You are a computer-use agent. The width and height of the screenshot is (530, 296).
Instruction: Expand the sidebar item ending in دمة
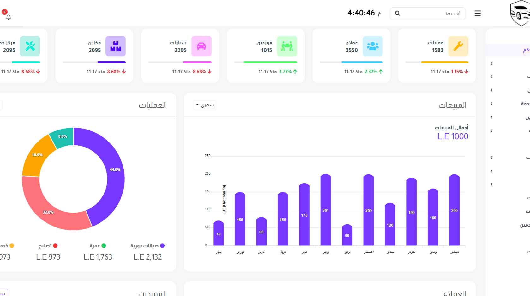pyautogui.click(x=491, y=104)
